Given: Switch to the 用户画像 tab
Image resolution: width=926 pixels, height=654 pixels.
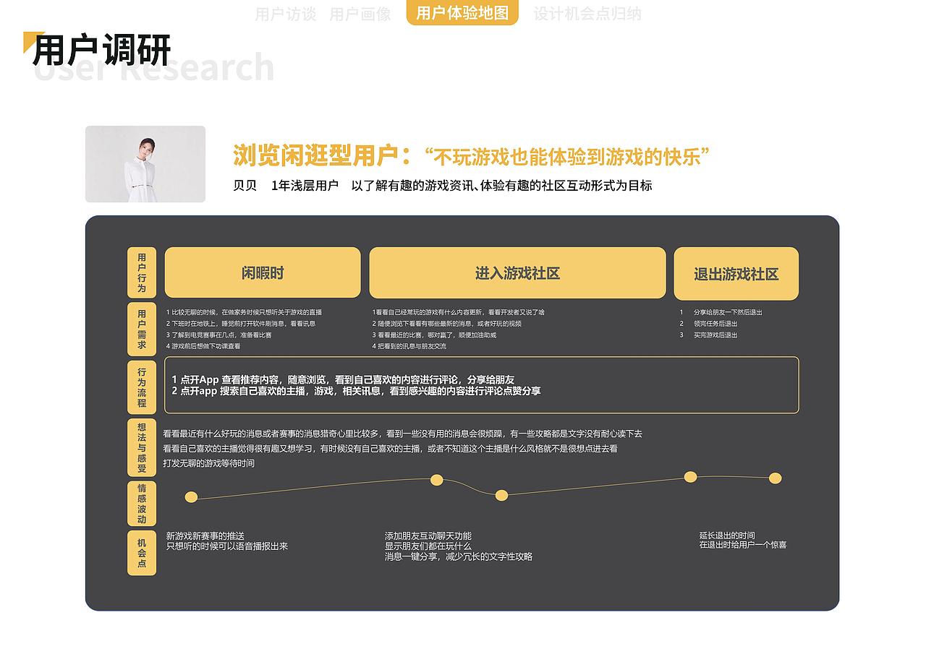Looking at the screenshot, I should [360, 14].
